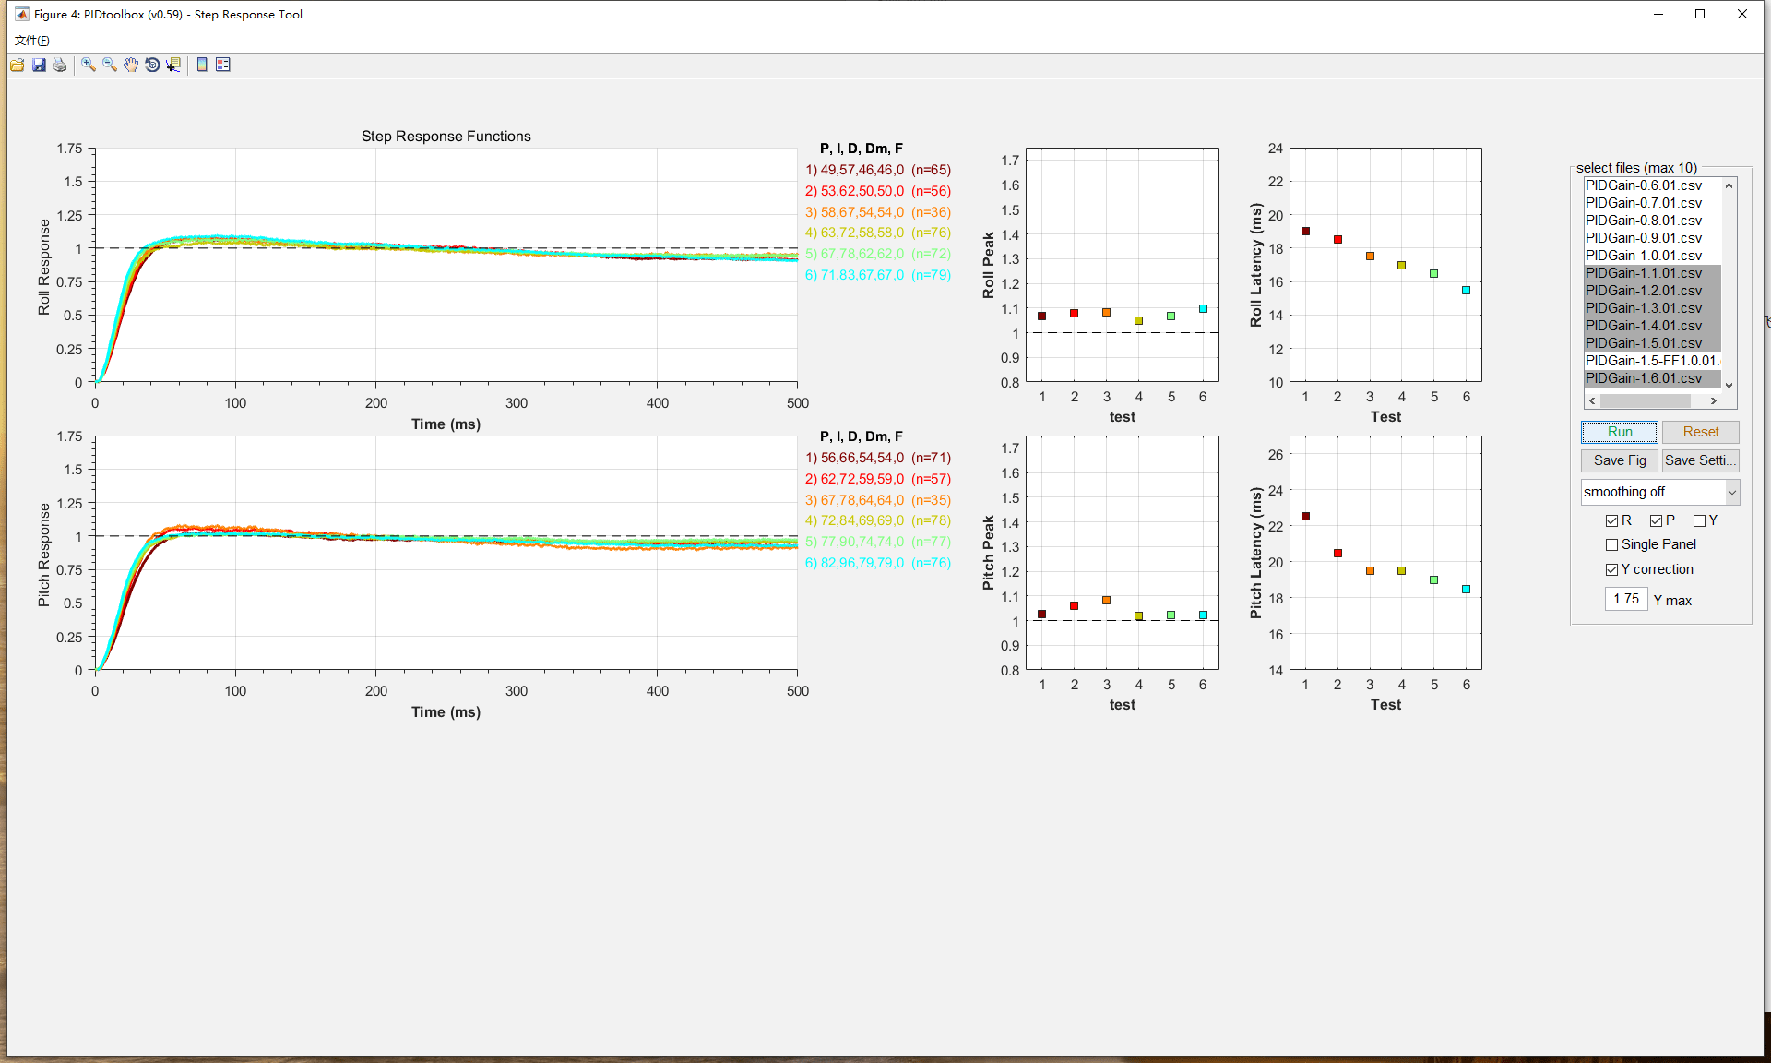Click the file list scroll down arrow

(1729, 386)
